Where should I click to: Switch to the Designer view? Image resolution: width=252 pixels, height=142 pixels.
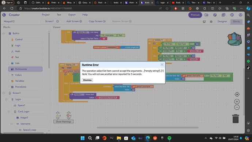(222, 22)
